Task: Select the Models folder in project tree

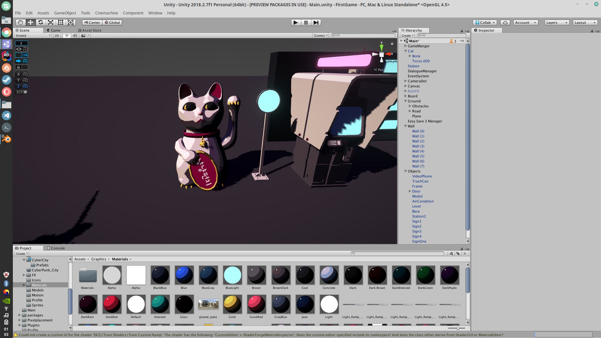Action: (38, 290)
